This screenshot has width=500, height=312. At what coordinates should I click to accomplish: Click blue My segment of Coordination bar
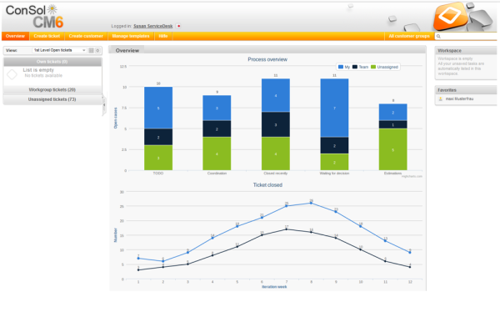(x=217, y=108)
